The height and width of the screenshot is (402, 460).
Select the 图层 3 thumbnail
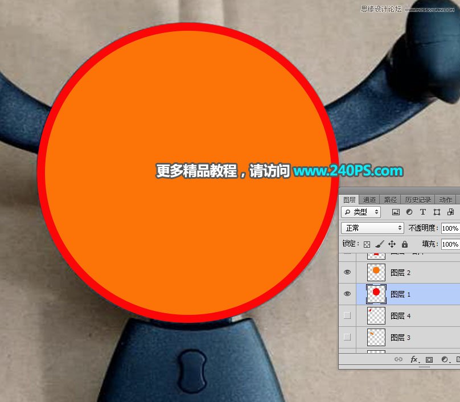[x=376, y=337]
